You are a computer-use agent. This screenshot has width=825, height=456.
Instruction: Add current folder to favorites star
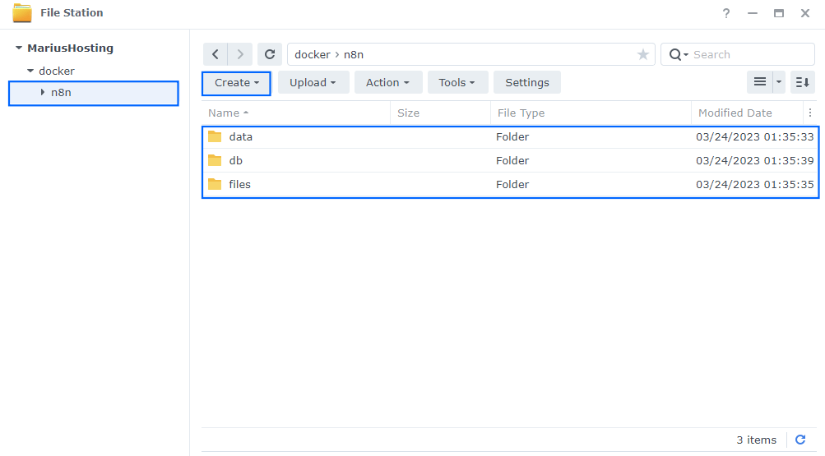tap(642, 54)
